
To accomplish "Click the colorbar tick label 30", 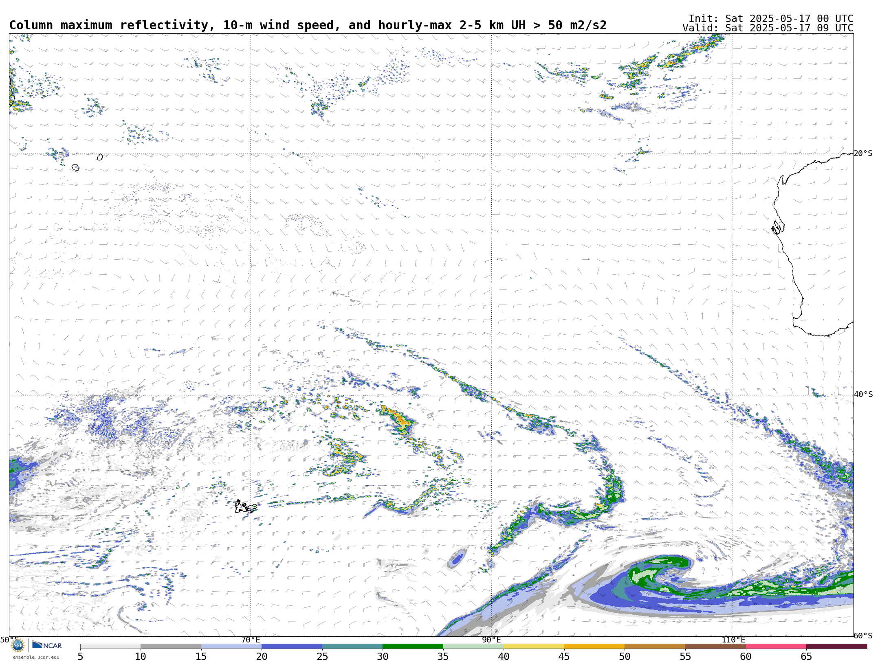I will [x=383, y=656].
